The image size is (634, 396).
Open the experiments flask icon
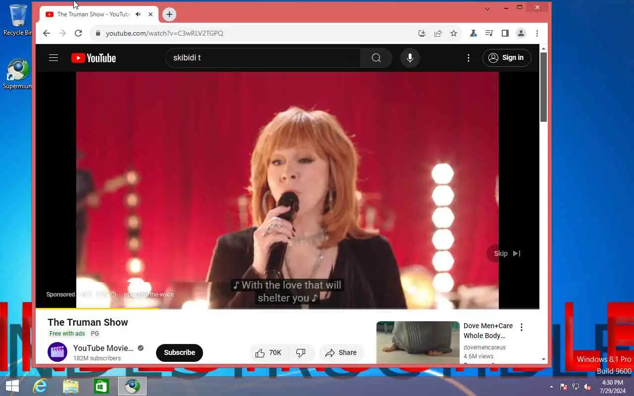click(x=474, y=33)
